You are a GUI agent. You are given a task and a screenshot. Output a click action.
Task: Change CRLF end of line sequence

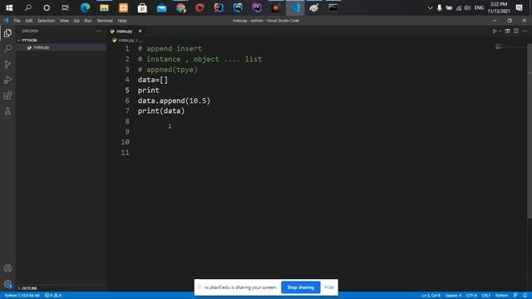(485, 296)
